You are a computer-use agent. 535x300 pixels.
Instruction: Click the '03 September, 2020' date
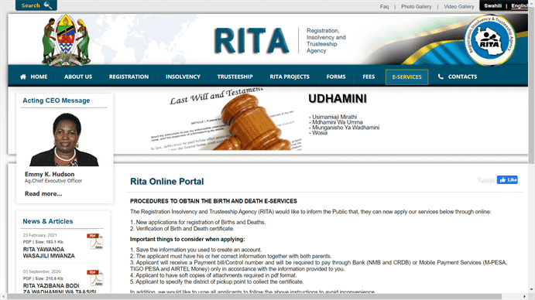pos(42,271)
